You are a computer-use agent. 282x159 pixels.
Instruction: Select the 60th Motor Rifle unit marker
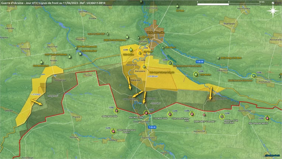click(146, 113)
